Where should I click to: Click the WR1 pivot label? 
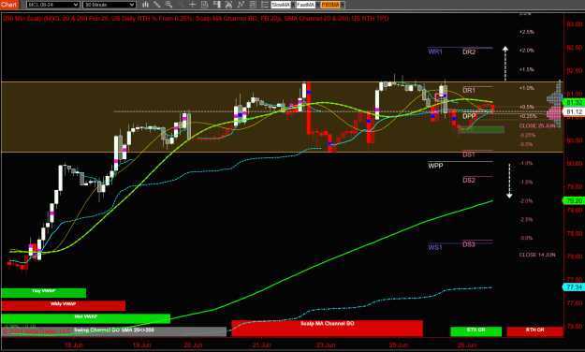pos(435,51)
